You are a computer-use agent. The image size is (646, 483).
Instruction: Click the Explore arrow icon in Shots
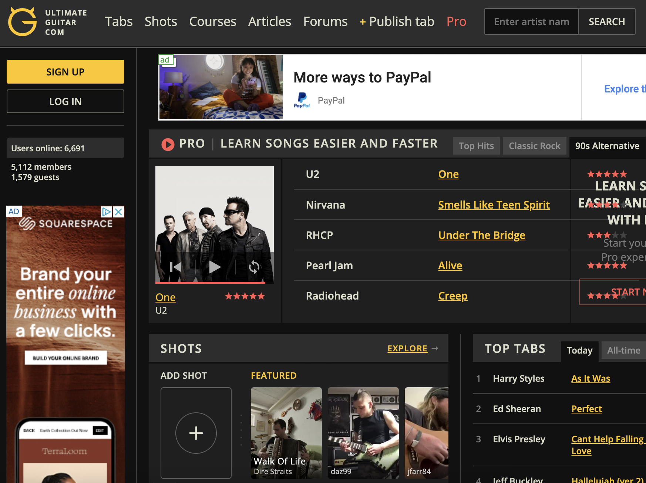click(x=435, y=348)
